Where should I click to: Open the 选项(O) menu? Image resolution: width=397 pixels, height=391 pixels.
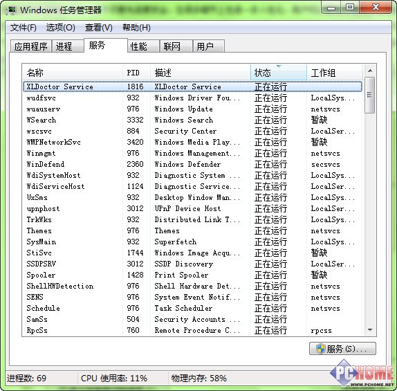point(60,28)
